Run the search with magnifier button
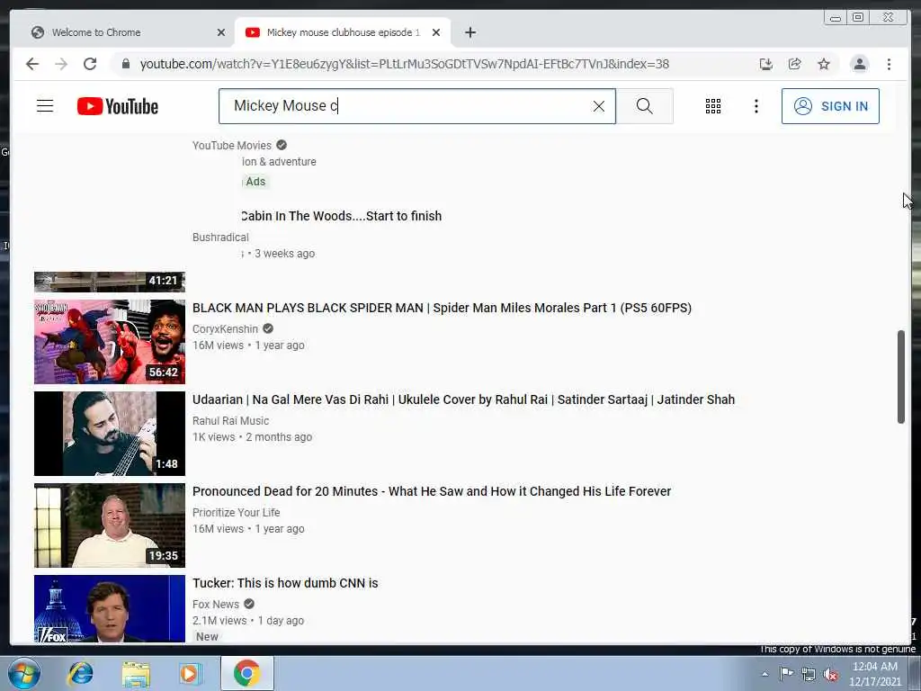This screenshot has height=691, width=921. tap(644, 106)
